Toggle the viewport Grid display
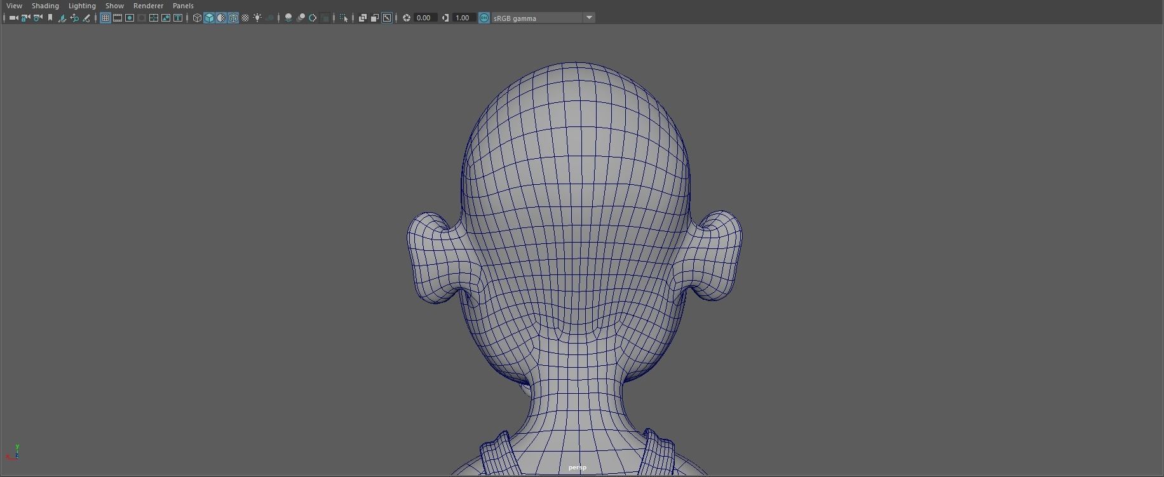Image resolution: width=1164 pixels, height=477 pixels. pyautogui.click(x=105, y=18)
